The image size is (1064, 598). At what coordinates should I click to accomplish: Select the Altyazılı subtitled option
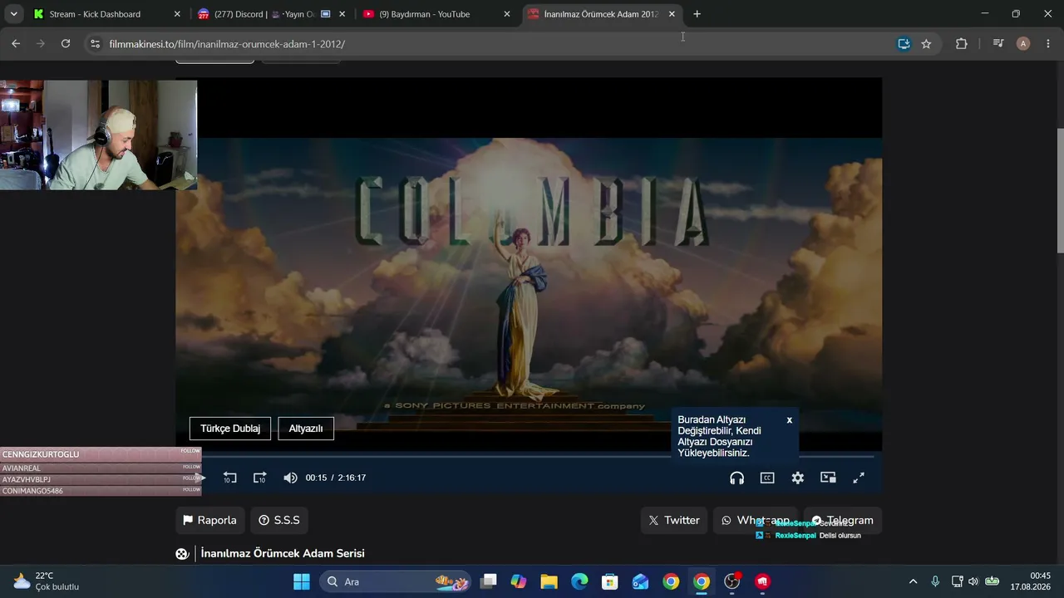click(306, 429)
